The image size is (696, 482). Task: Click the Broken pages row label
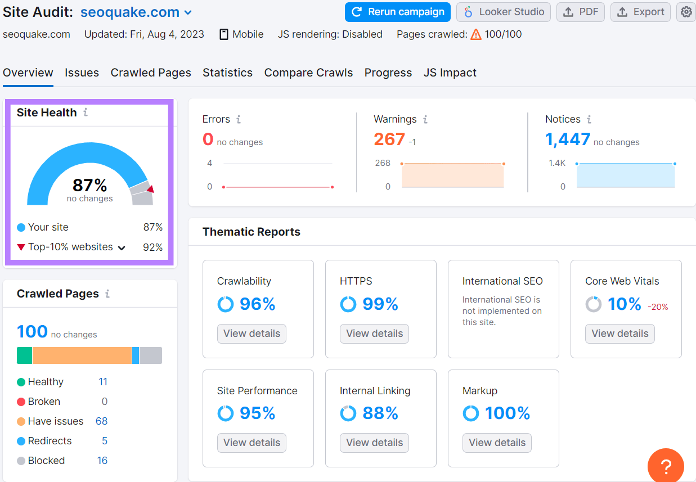pos(44,402)
